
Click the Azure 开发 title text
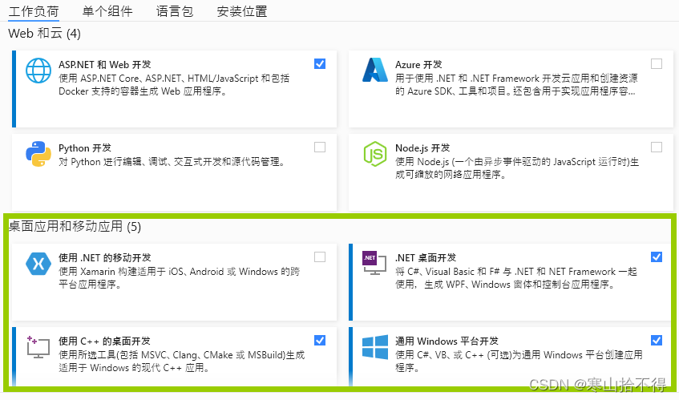pyautogui.click(x=418, y=64)
